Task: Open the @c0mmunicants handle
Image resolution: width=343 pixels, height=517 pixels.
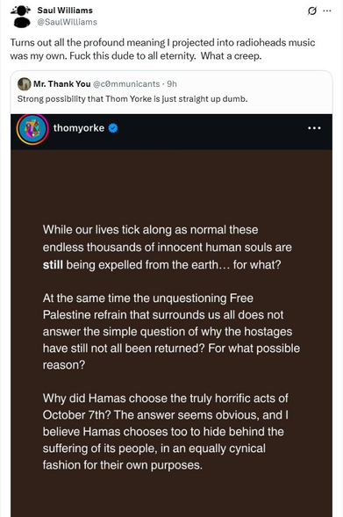Action: pyautogui.click(x=126, y=84)
